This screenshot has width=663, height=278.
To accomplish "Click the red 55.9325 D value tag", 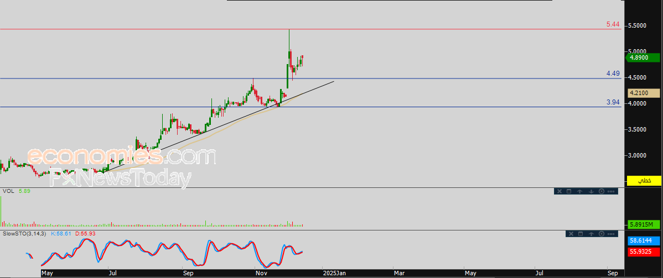I will click(x=643, y=252).
